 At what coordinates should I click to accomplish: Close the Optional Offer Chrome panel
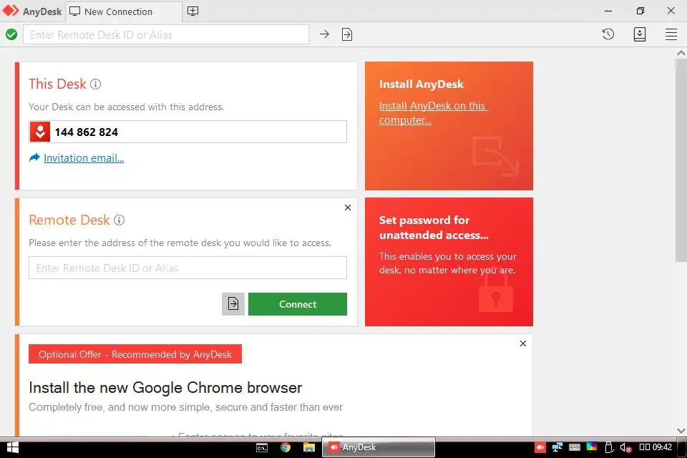pos(522,343)
